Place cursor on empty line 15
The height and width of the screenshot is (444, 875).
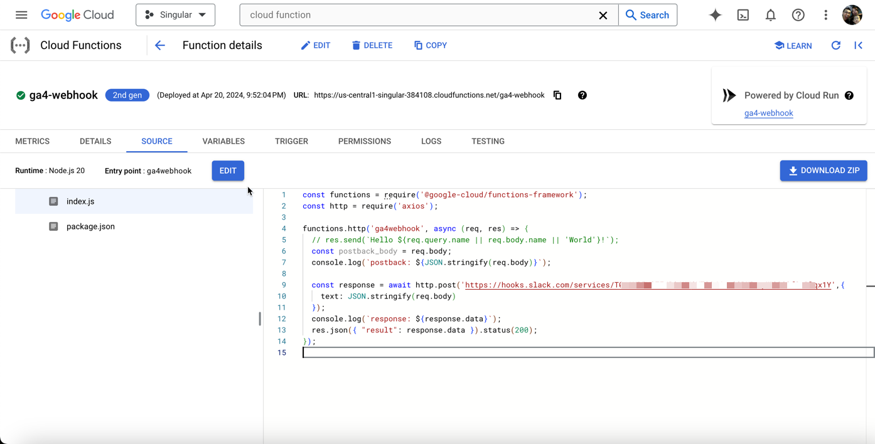point(588,352)
